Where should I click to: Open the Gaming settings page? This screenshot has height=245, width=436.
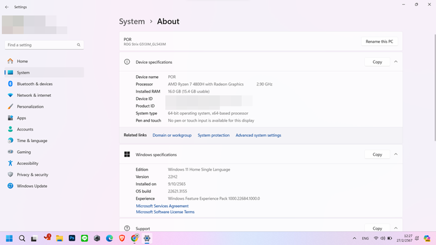pyautogui.click(x=23, y=152)
